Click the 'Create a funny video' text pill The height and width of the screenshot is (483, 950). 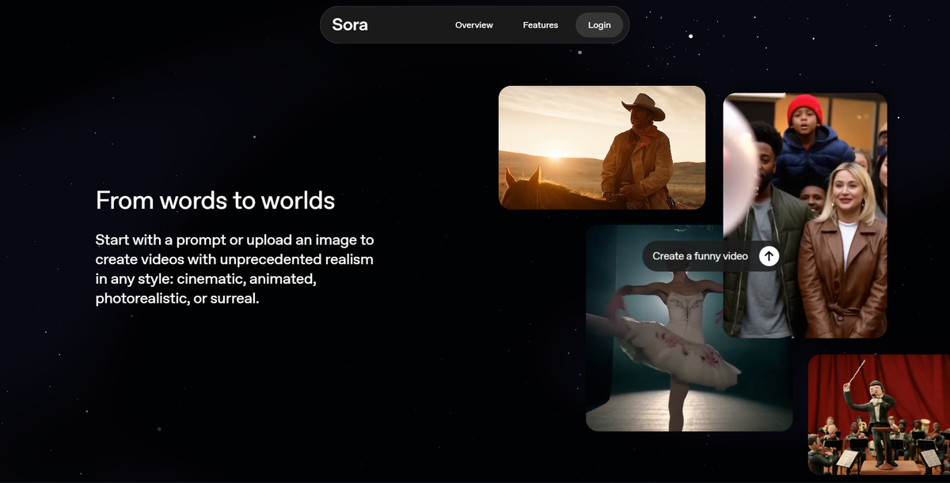tap(699, 255)
